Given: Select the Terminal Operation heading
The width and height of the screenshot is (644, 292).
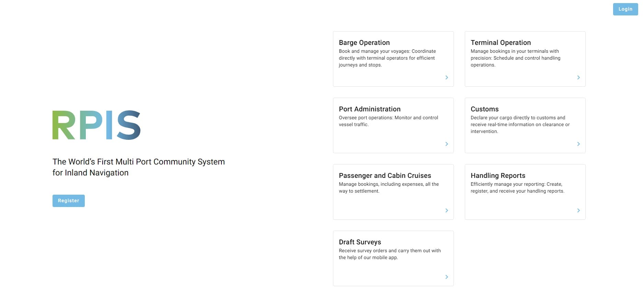Looking at the screenshot, I should click(501, 42).
